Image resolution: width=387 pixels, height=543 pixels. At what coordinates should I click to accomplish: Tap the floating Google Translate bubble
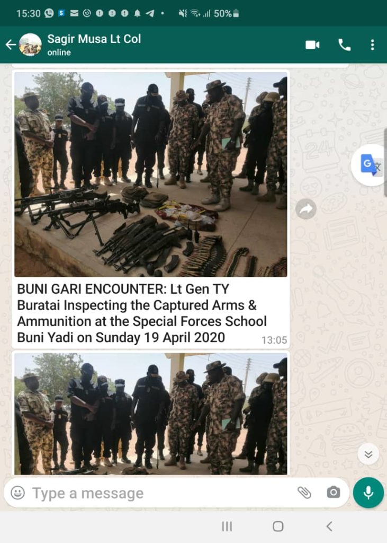370,164
